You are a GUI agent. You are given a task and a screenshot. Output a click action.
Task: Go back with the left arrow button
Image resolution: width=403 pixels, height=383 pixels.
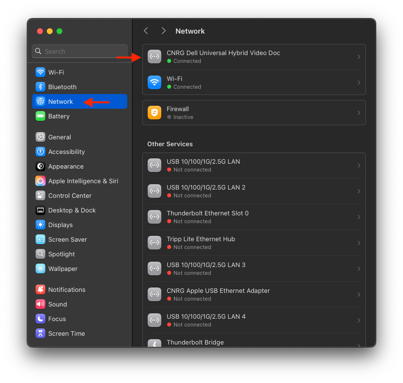coord(146,31)
